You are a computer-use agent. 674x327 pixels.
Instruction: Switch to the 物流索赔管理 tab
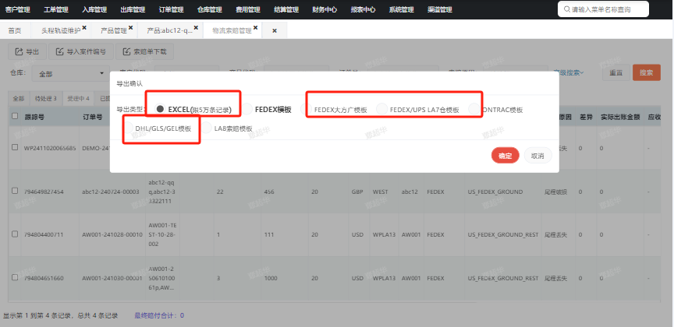pyautogui.click(x=232, y=30)
